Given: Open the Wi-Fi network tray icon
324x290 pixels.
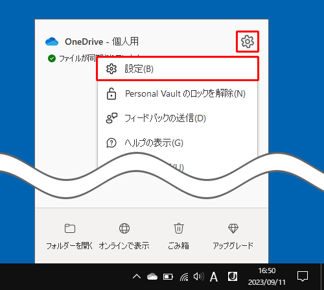Looking at the screenshot, I should [184, 276].
